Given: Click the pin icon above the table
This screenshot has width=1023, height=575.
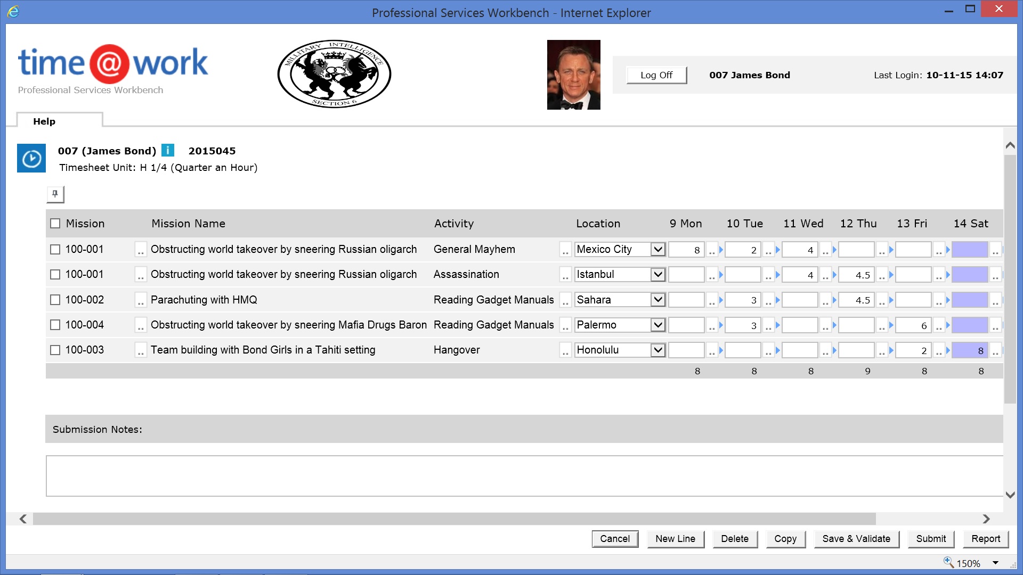Looking at the screenshot, I should [55, 194].
